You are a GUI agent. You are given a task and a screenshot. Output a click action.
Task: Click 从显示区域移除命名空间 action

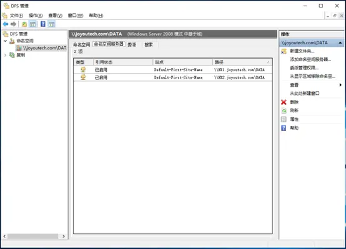click(312, 76)
